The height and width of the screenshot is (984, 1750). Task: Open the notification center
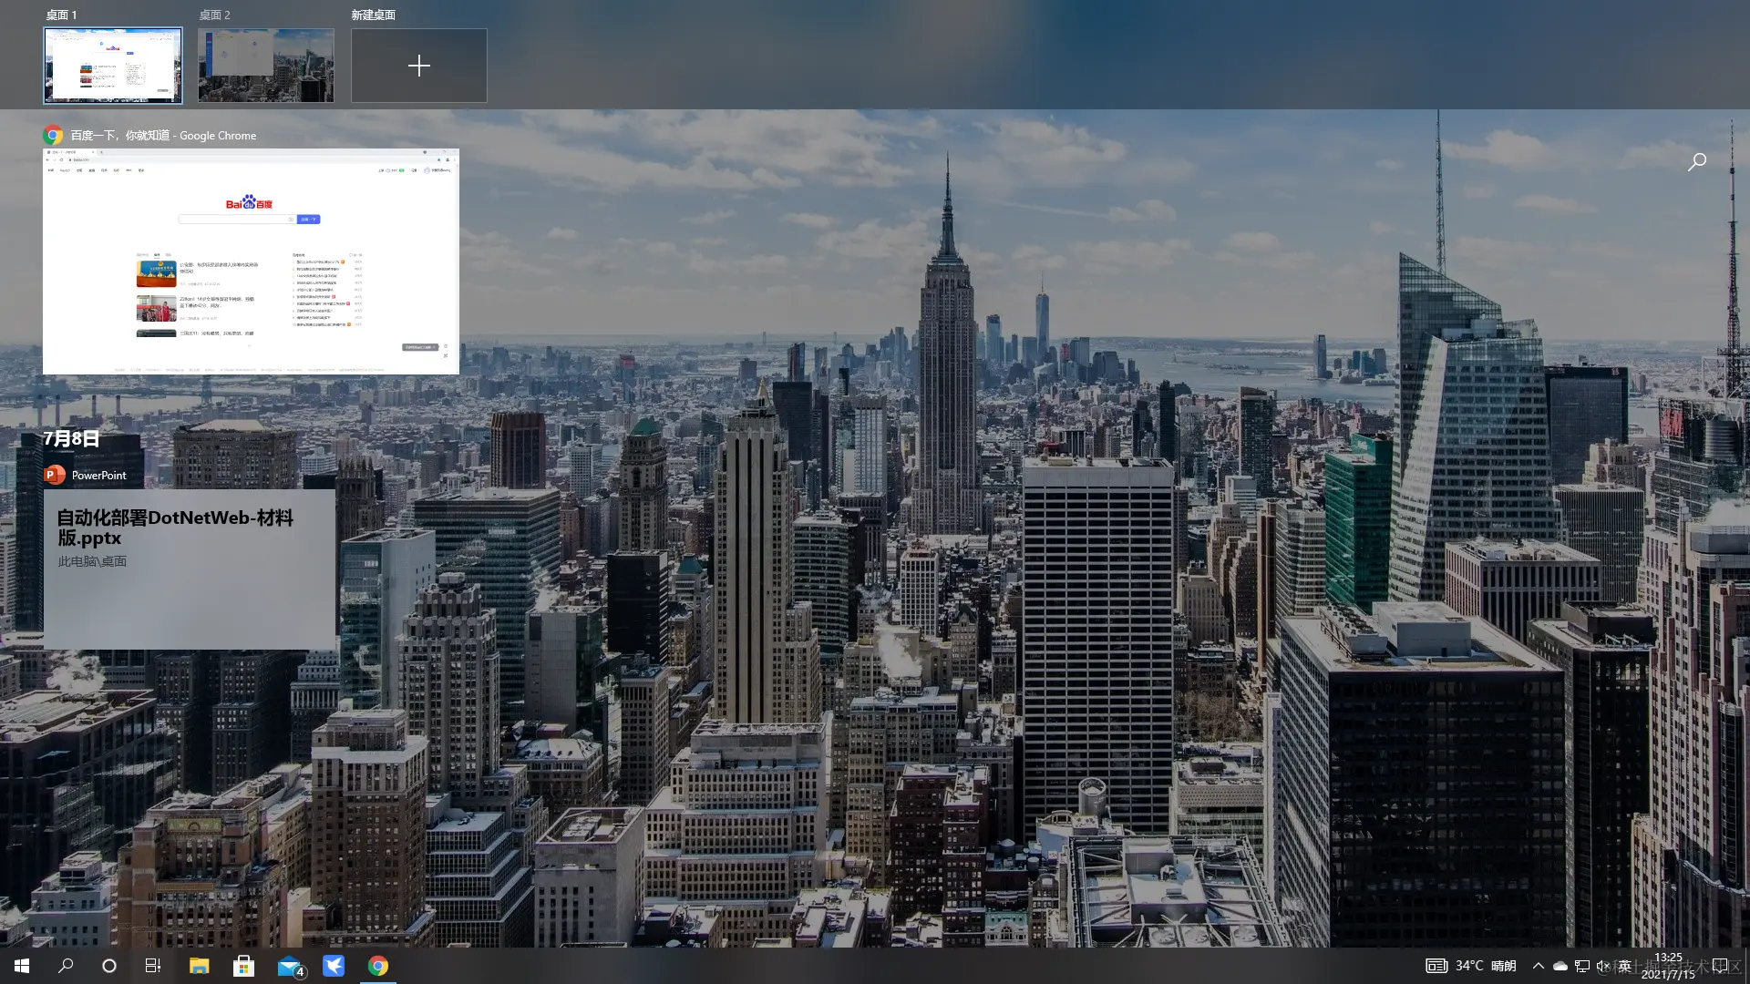pyautogui.click(x=1719, y=966)
